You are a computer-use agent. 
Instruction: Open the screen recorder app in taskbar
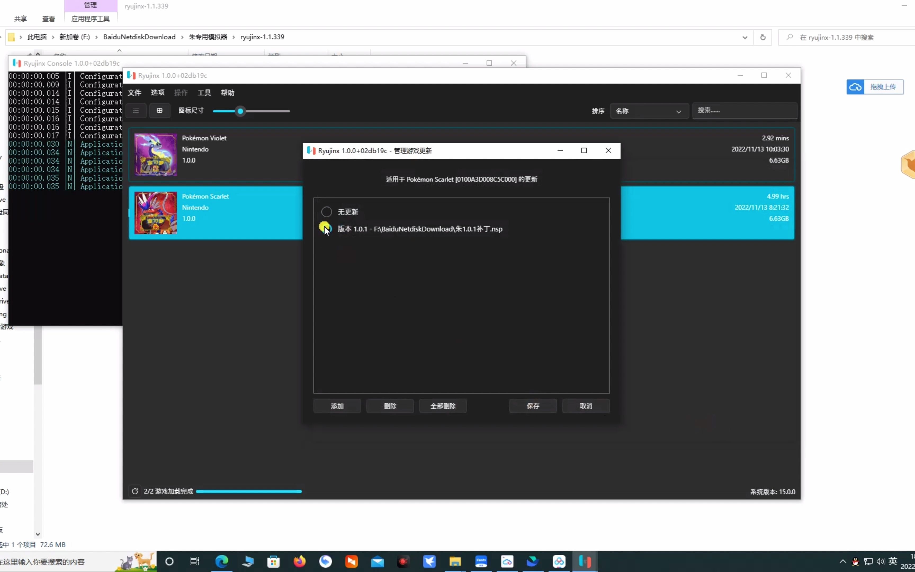403,561
